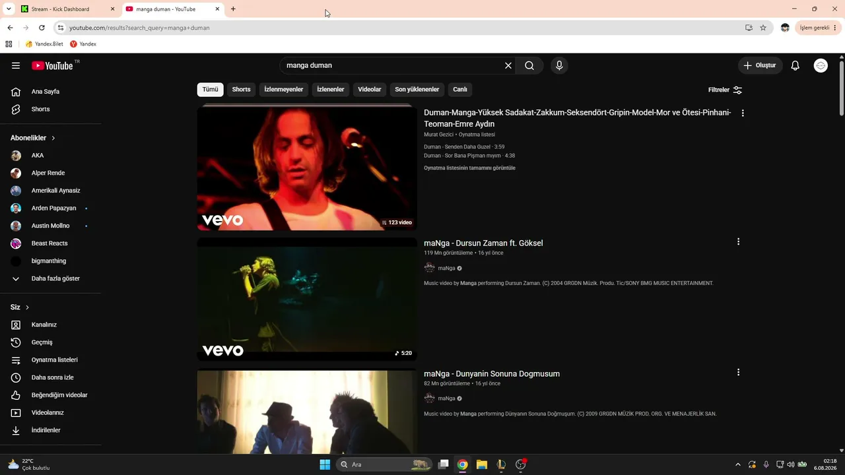845x475 pixels.
Task: Close the manga duman YouTube tab
Action: click(x=217, y=9)
